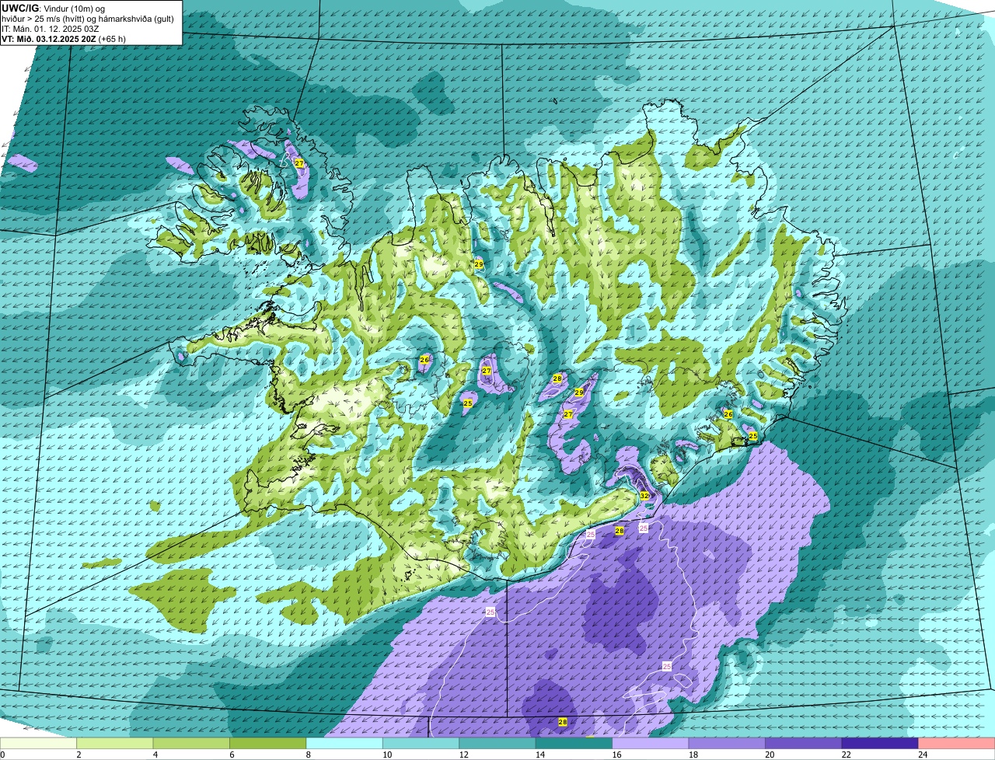Image resolution: width=995 pixels, height=760 pixels.
Task: Click the '16' tick label on the color scale
Action: click(616, 755)
